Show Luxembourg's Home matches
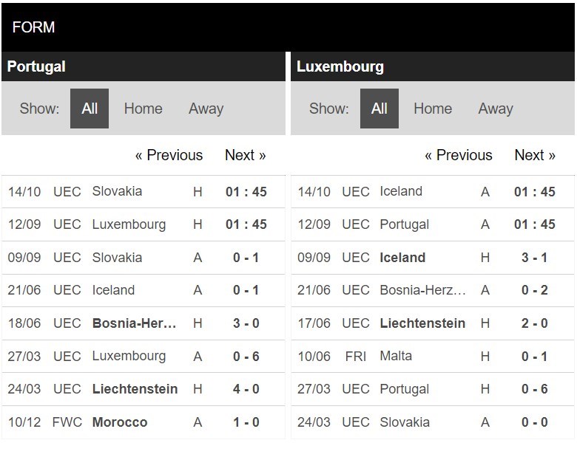Screen dimensions: 577x457 pos(433,109)
